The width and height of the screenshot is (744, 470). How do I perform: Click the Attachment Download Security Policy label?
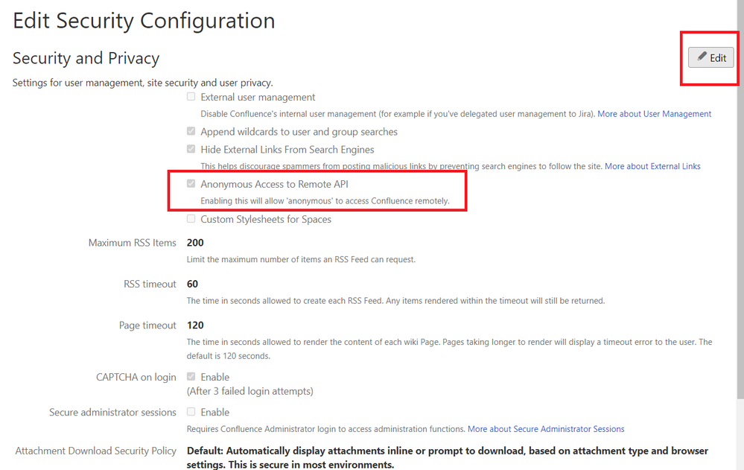point(96,451)
